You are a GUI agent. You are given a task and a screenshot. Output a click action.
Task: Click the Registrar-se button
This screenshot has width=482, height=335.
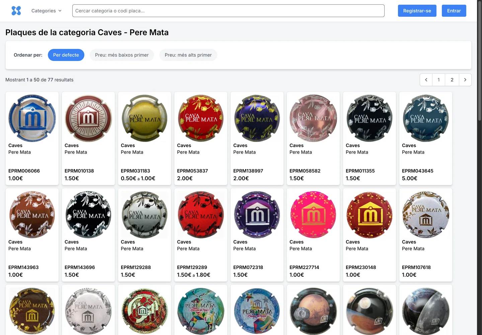[x=417, y=11]
